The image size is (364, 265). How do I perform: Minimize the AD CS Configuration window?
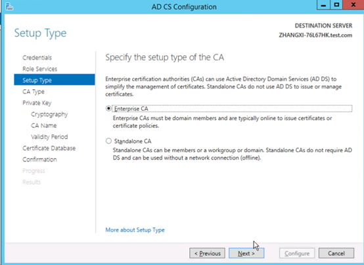(x=323, y=5)
